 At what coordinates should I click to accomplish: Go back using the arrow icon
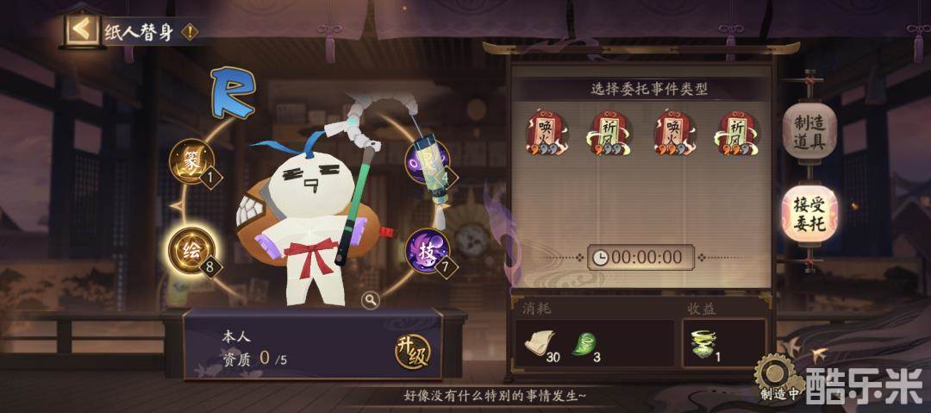[82, 30]
